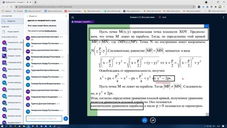Make the presentation fullscreen
227x128 pixels.
pyautogui.click(x=207, y=114)
